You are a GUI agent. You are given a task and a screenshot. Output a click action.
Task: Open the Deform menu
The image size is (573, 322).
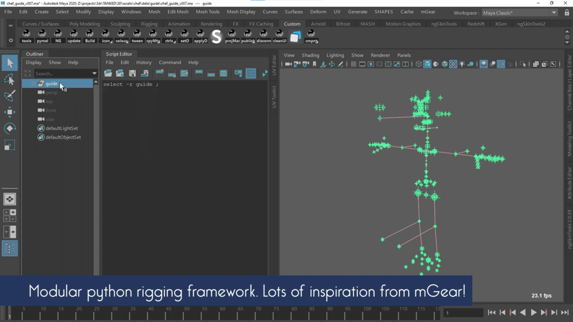click(318, 12)
